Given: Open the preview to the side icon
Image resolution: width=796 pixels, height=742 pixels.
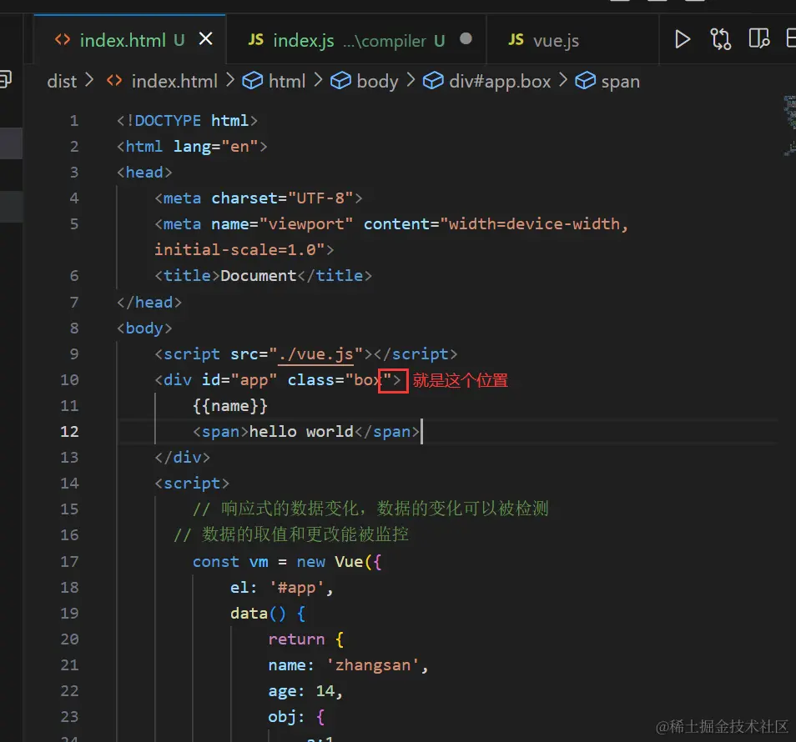Looking at the screenshot, I should pyautogui.click(x=758, y=38).
